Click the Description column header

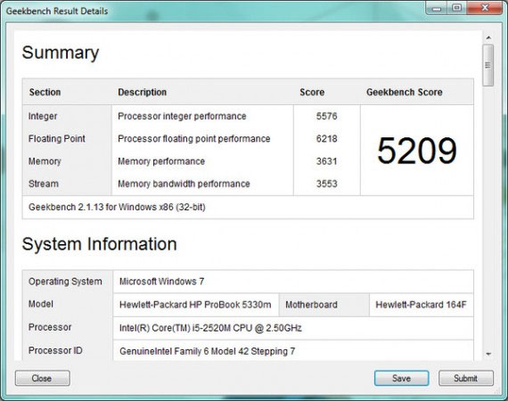[x=143, y=92]
